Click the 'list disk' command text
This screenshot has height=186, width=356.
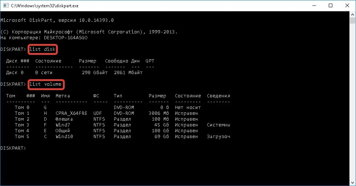click(x=43, y=49)
